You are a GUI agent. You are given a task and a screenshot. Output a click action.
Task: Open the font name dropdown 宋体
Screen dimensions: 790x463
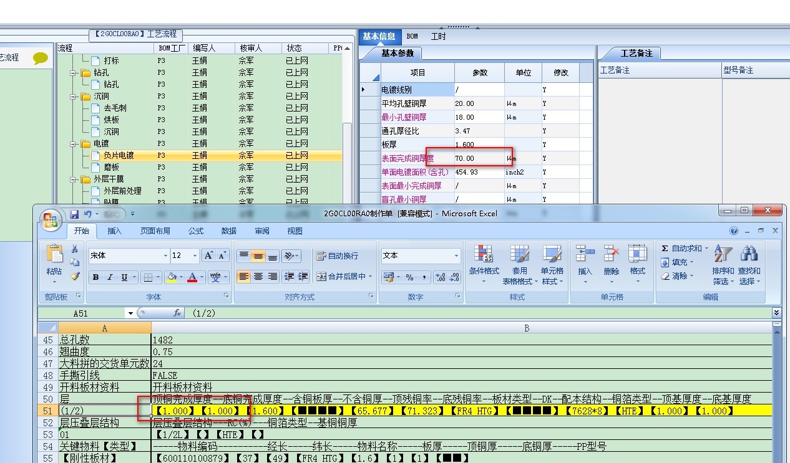pyautogui.click(x=165, y=255)
